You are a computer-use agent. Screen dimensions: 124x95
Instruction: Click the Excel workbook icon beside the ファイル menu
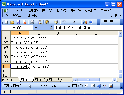tap(6, 11)
